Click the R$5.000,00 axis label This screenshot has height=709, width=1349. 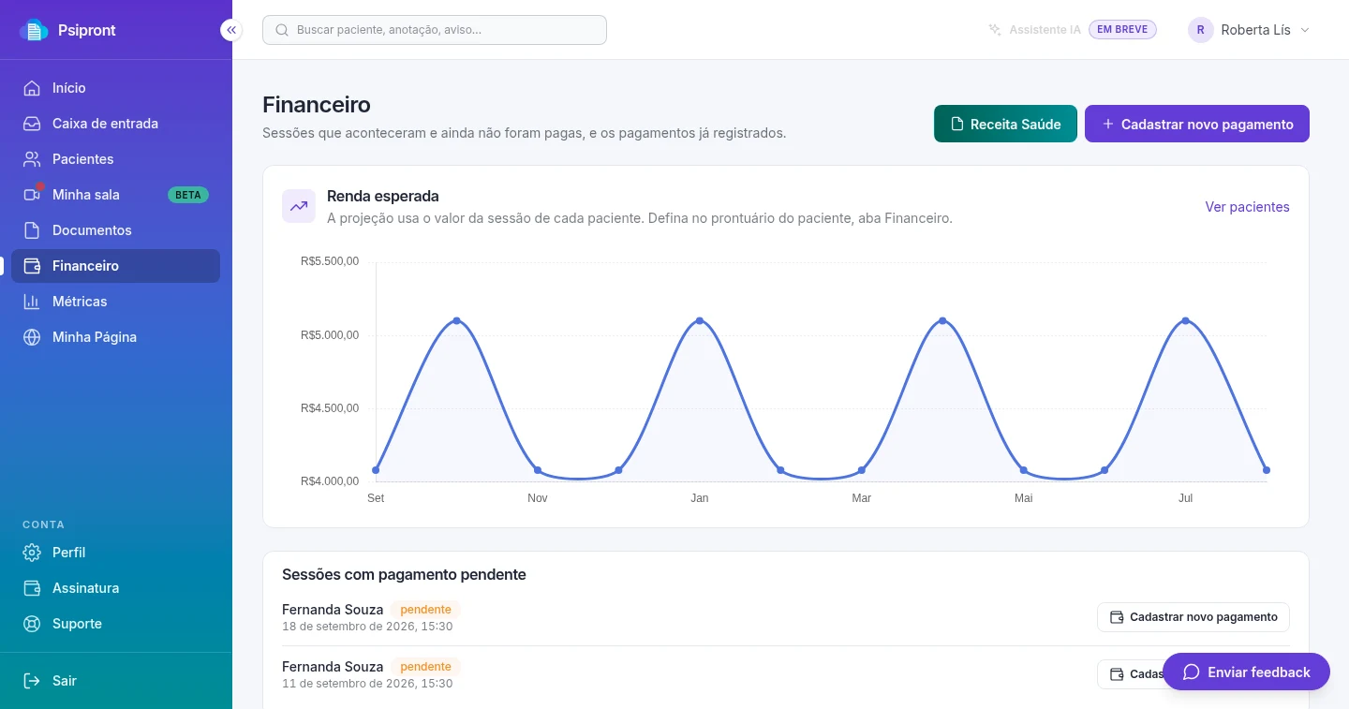[330, 335]
